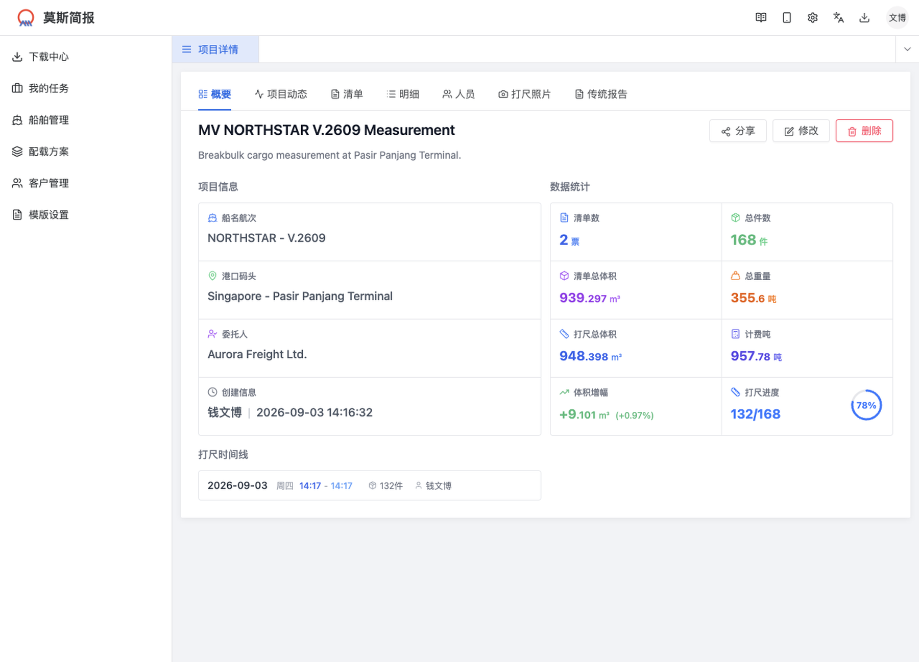The height and width of the screenshot is (662, 919).
Task: Click the 132/168 progress value
Action: 755,414
